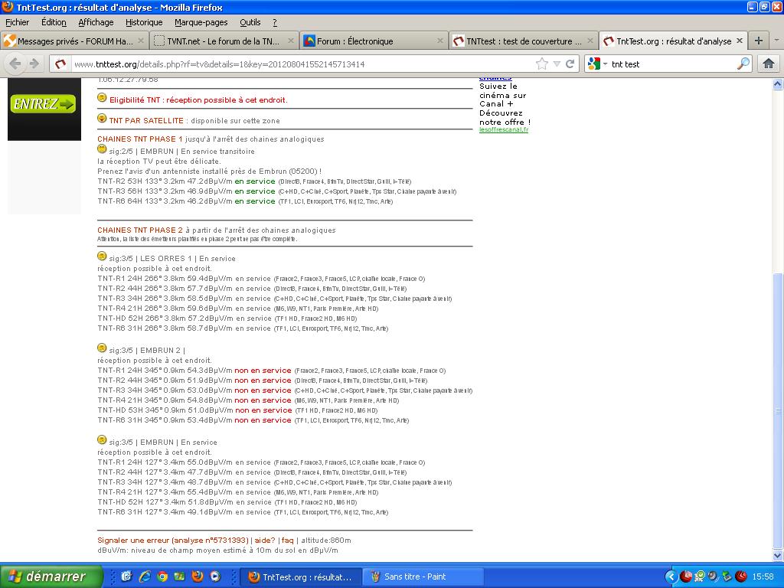
Task: Switch to Sans titre - Paint taskbar window
Action: coord(422,577)
